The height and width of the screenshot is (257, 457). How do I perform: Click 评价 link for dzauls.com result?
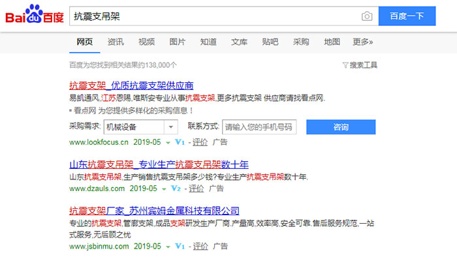click(196, 189)
